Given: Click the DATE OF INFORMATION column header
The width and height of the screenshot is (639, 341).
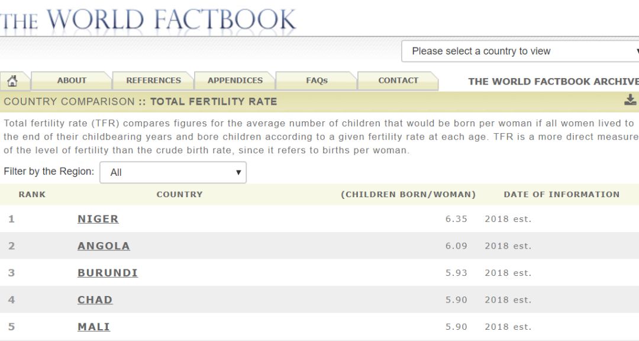Looking at the screenshot, I should pyautogui.click(x=561, y=195).
